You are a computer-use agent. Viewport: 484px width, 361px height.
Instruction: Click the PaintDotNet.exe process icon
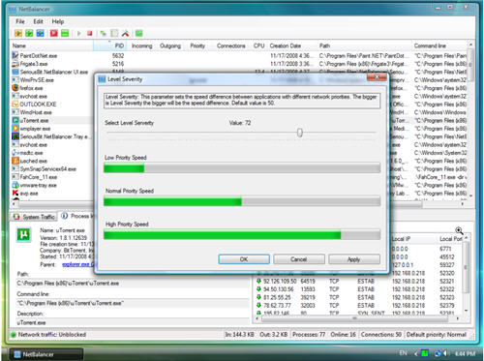coord(15,55)
